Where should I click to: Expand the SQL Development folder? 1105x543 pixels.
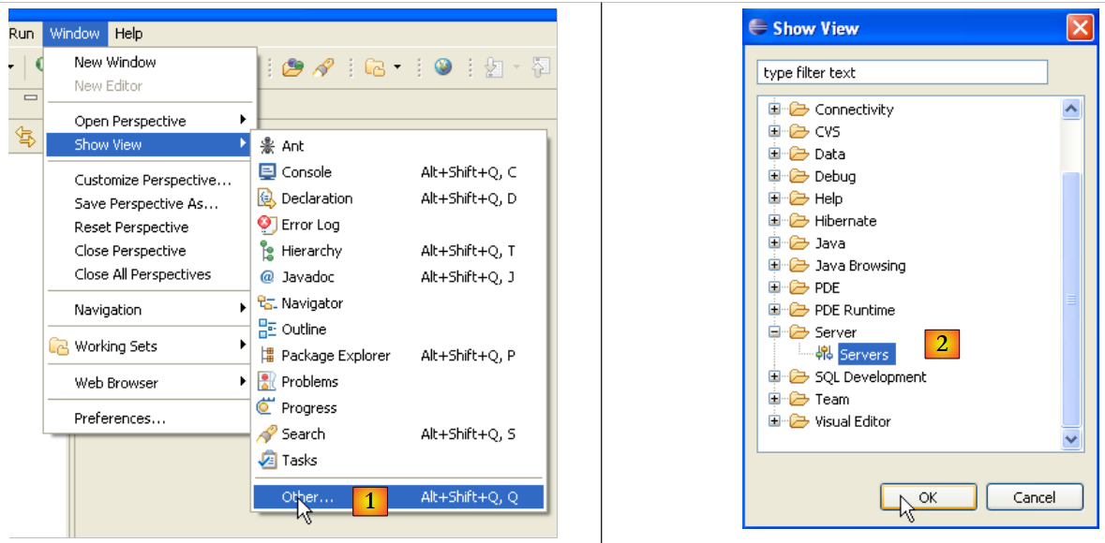pos(774,377)
